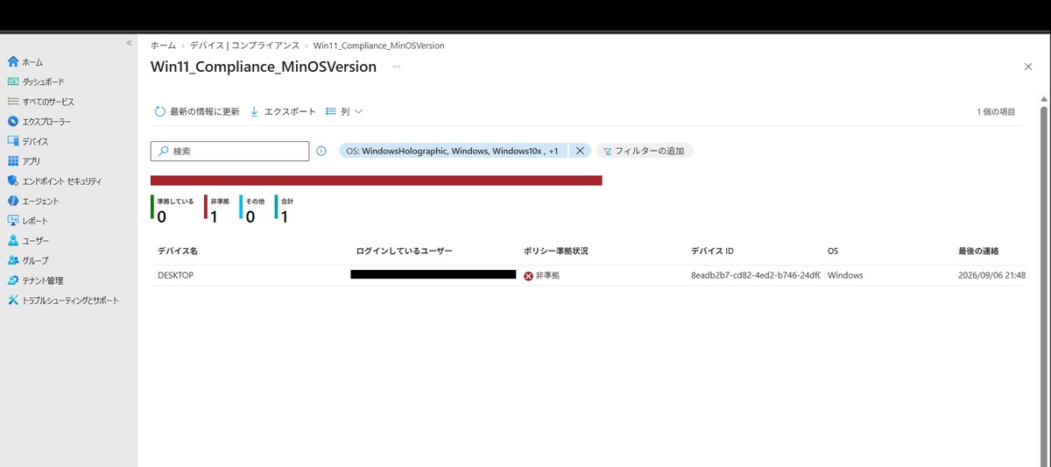Click the search (検索) input field

coord(229,152)
